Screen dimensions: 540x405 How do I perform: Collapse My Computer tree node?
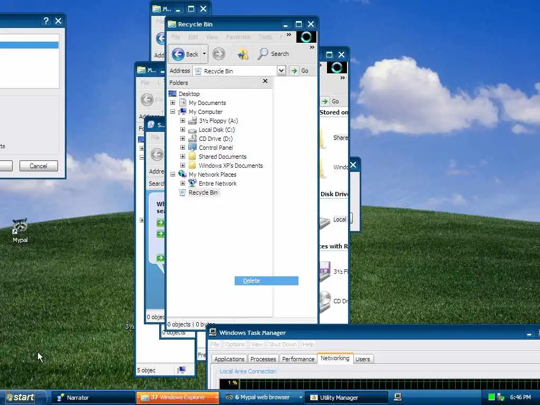point(173,112)
